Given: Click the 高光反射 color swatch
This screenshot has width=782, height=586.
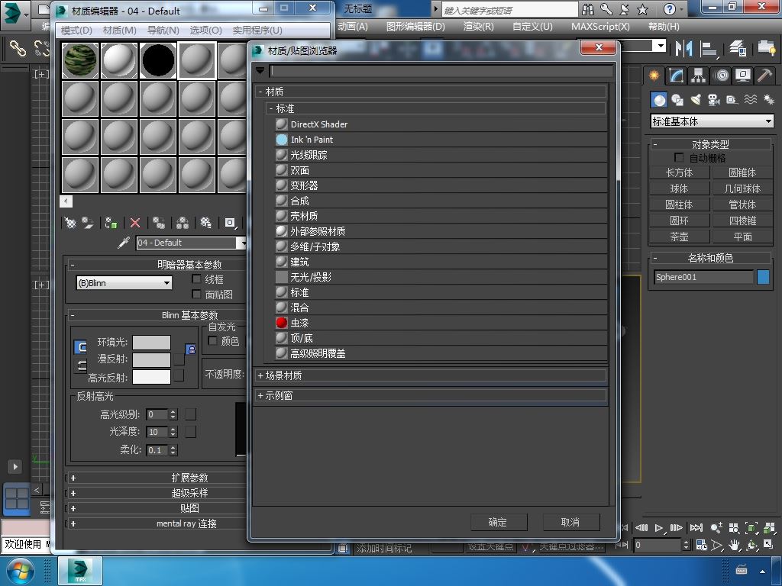Looking at the screenshot, I should (x=152, y=377).
